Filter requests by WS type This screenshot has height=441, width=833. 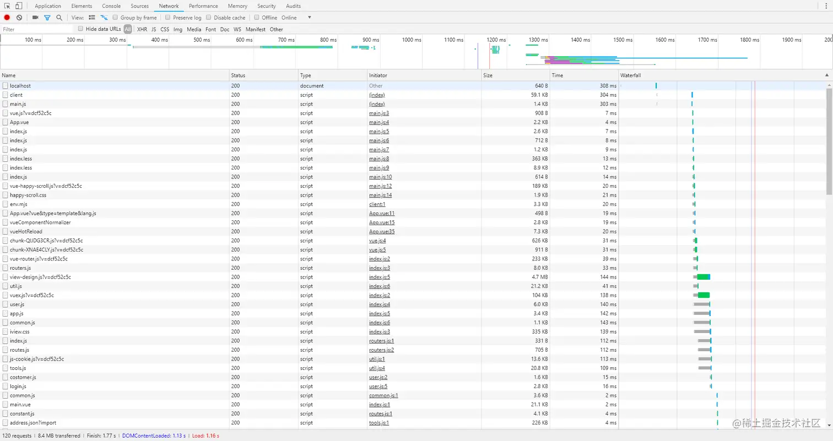click(237, 29)
